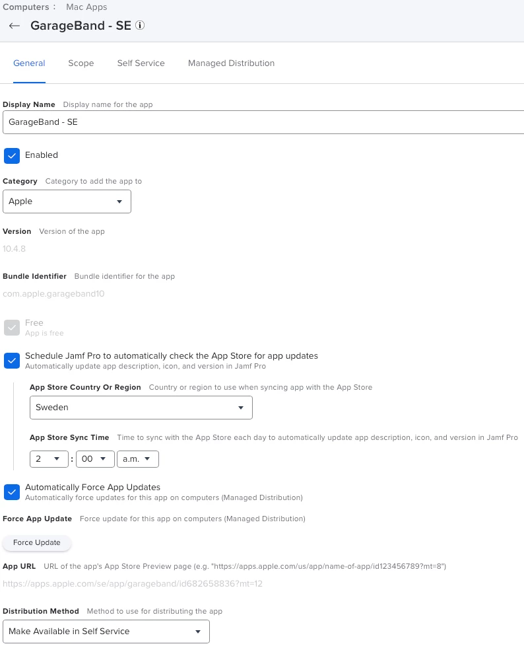This screenshot has height=652, width=524.
Task: Click the 'App is free' description text
Action: 44,333
